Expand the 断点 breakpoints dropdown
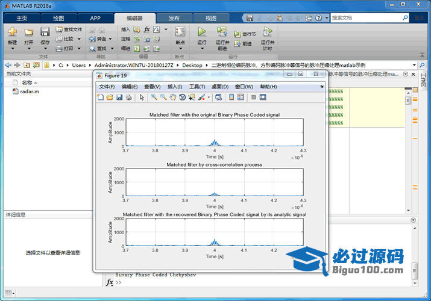Viewport: 431px width, 301px height. pyautogui.click(x=180, y=43)
